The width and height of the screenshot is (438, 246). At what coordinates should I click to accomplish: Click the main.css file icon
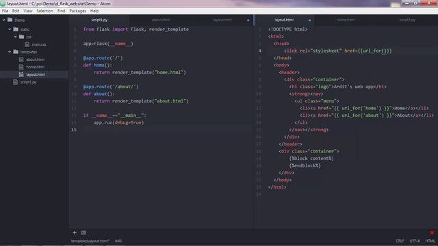[27, 44]
